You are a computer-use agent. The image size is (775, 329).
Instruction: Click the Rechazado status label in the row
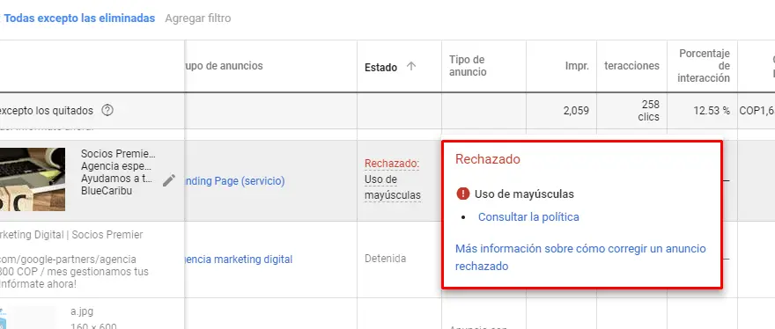391,164
